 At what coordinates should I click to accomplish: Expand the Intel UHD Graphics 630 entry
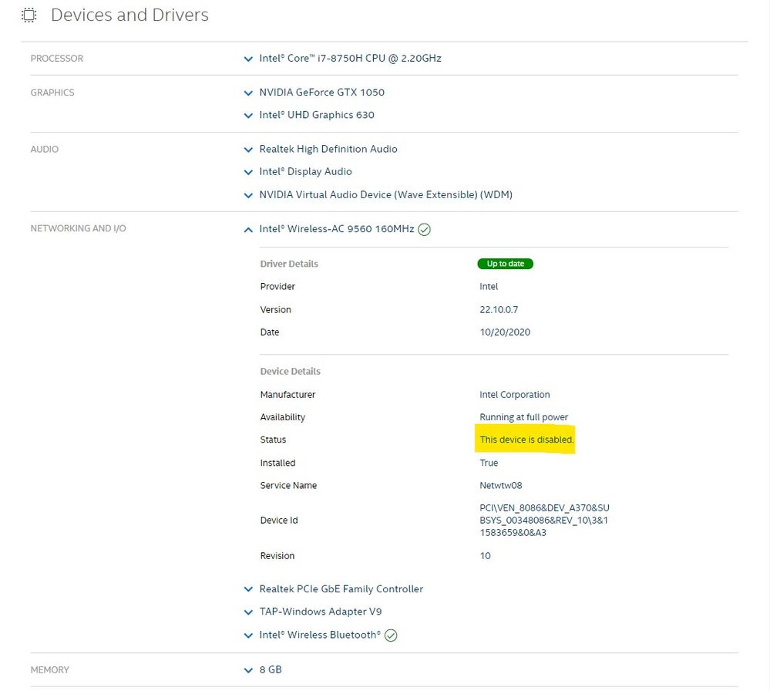(248, 116)
